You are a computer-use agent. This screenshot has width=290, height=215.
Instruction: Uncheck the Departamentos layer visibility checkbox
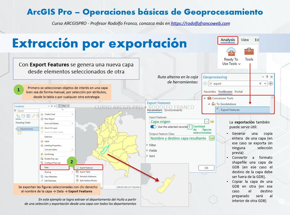[x=18, y=129]
